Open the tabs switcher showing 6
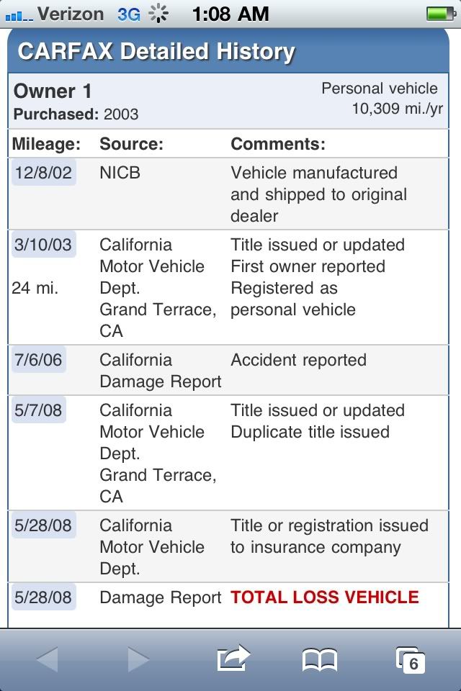The width and height of the screenshot is (461, 691). 411,660
